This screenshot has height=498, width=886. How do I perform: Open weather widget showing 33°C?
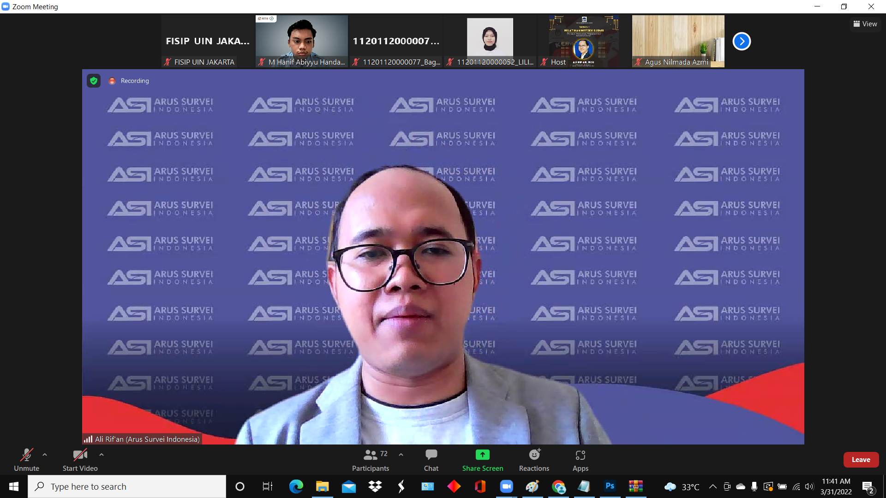[x=682, y=487]
